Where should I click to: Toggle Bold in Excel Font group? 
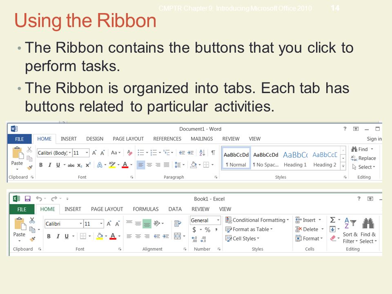coord(49,236)
